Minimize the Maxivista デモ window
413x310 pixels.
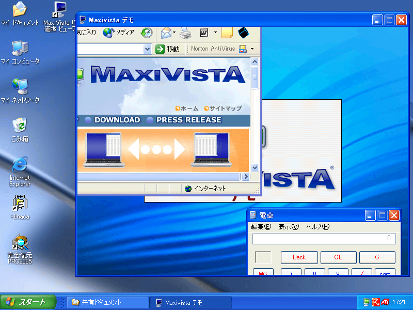click(377, 20)
